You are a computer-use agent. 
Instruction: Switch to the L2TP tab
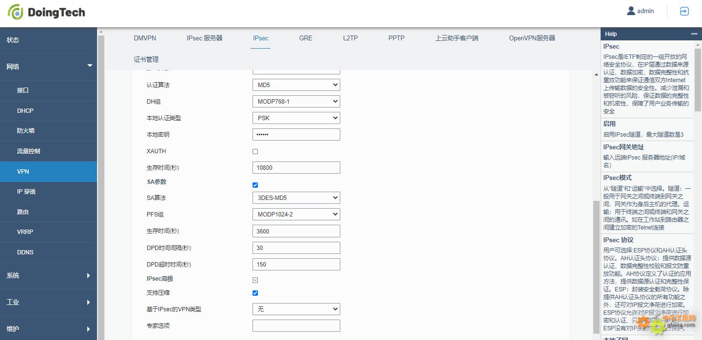coord(350,38)
